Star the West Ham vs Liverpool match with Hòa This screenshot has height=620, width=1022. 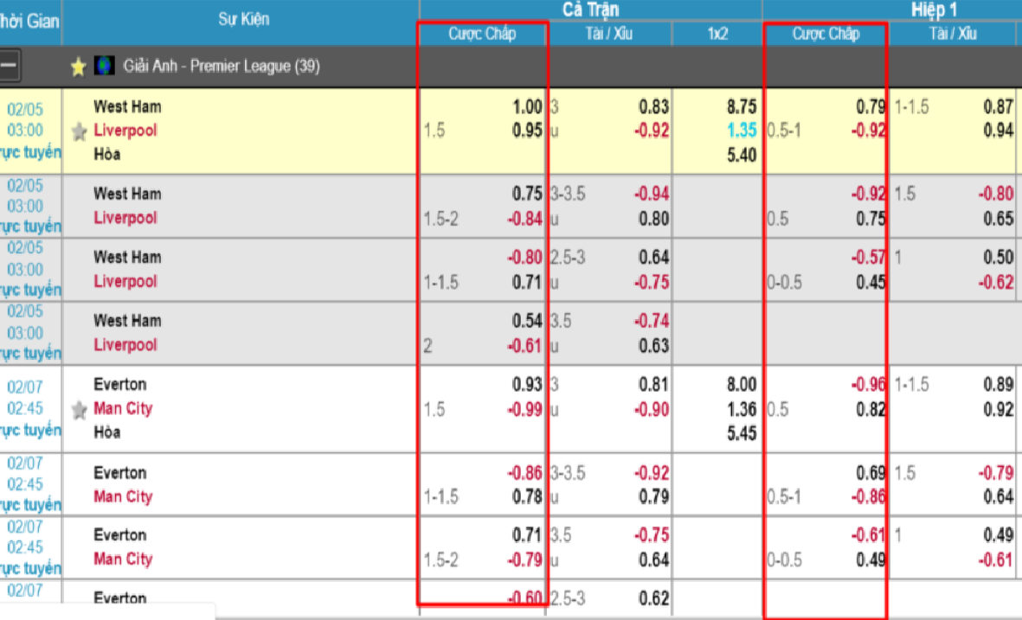click(79, 131)
